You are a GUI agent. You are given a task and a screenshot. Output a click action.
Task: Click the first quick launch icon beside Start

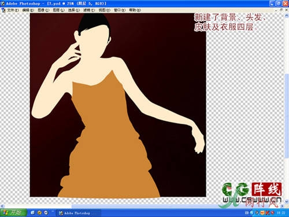(32, 213)
